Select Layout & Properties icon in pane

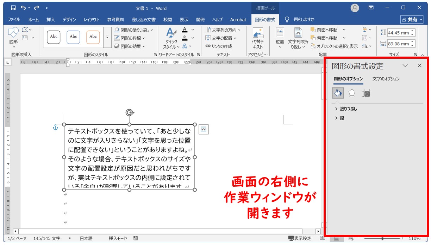[x=366, y=94]
